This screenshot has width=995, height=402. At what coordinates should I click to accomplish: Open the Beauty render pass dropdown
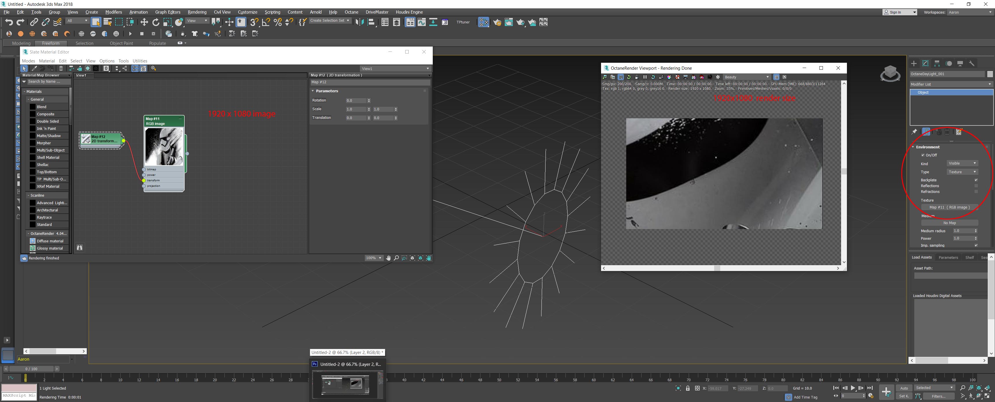pyautogui.click(x=746, y=77)
